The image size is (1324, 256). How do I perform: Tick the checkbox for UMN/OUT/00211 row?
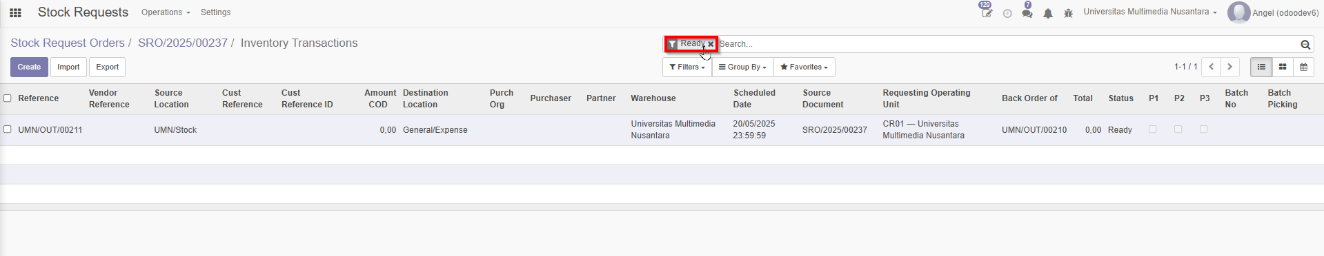8,129
